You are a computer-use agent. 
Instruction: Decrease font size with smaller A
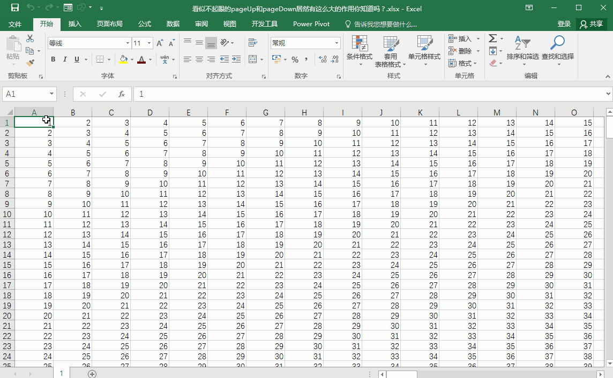(171, 43)
